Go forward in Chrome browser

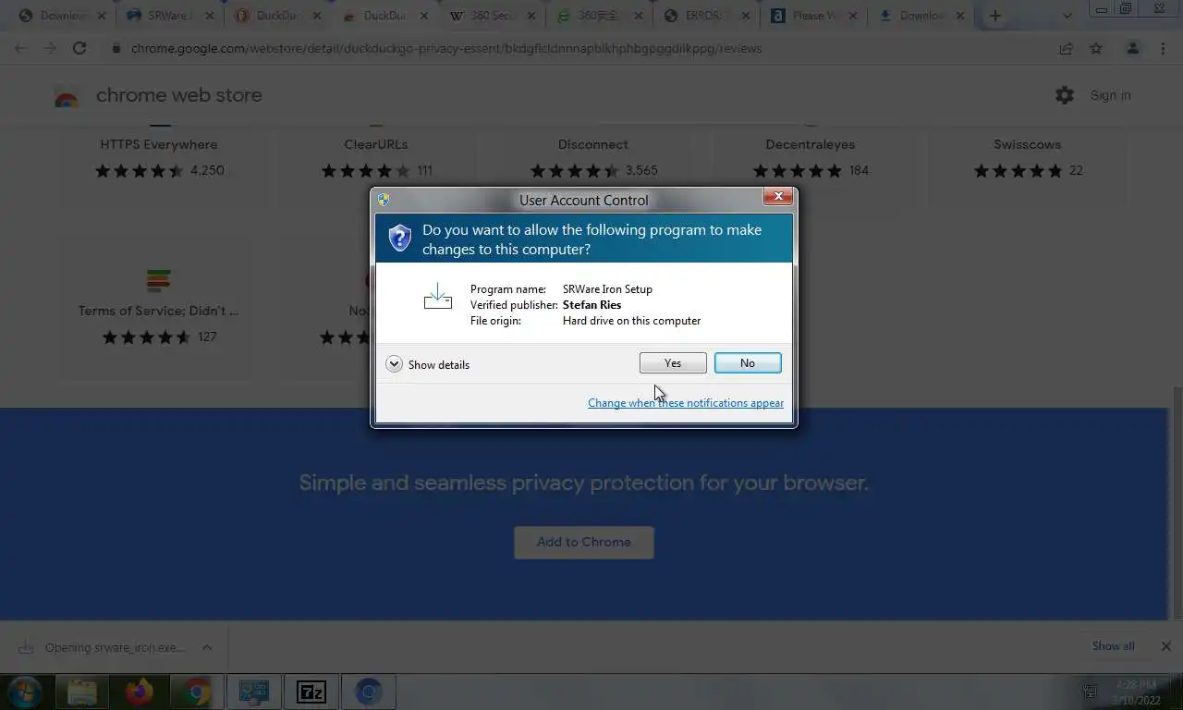point(50,48)
